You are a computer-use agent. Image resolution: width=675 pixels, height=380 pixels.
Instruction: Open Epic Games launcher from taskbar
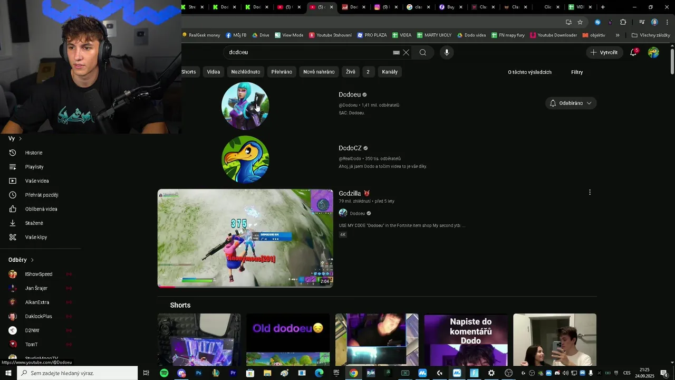pyautogui.click(x=336, y=373)
